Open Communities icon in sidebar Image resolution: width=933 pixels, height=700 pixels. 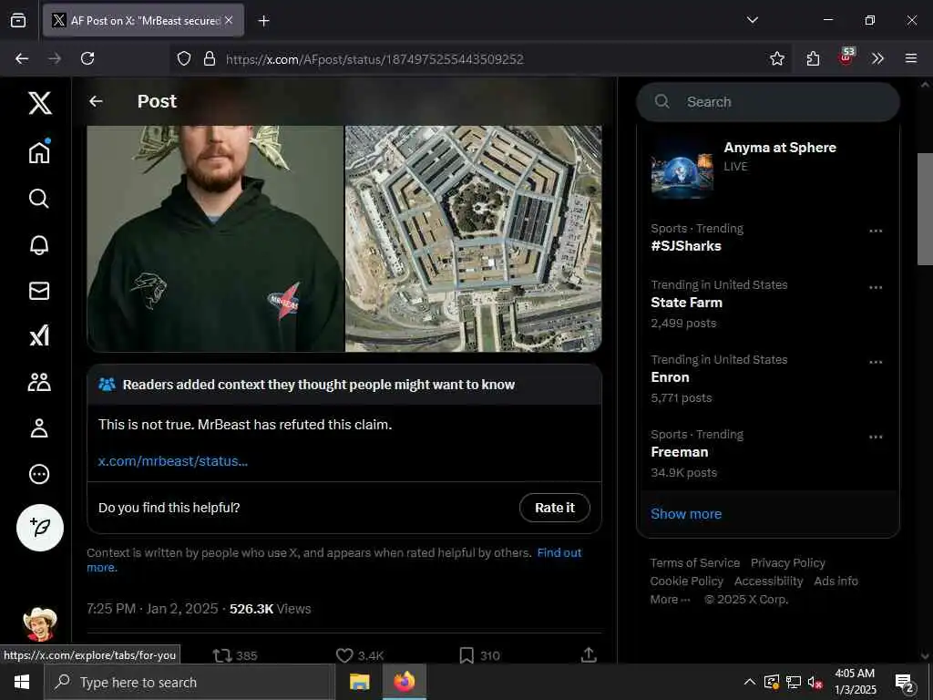[39, 382]
